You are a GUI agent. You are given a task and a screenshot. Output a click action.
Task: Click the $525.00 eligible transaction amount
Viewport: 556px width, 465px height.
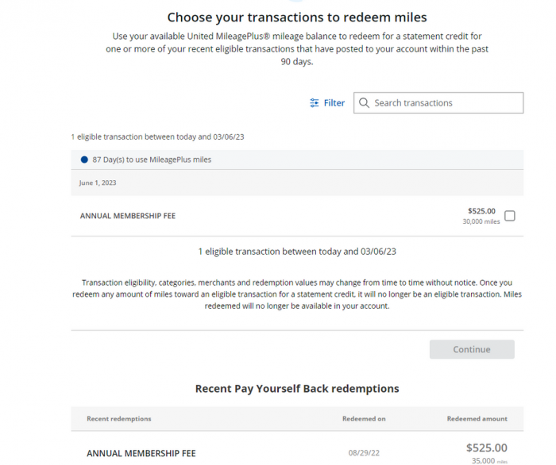(481, 211)
